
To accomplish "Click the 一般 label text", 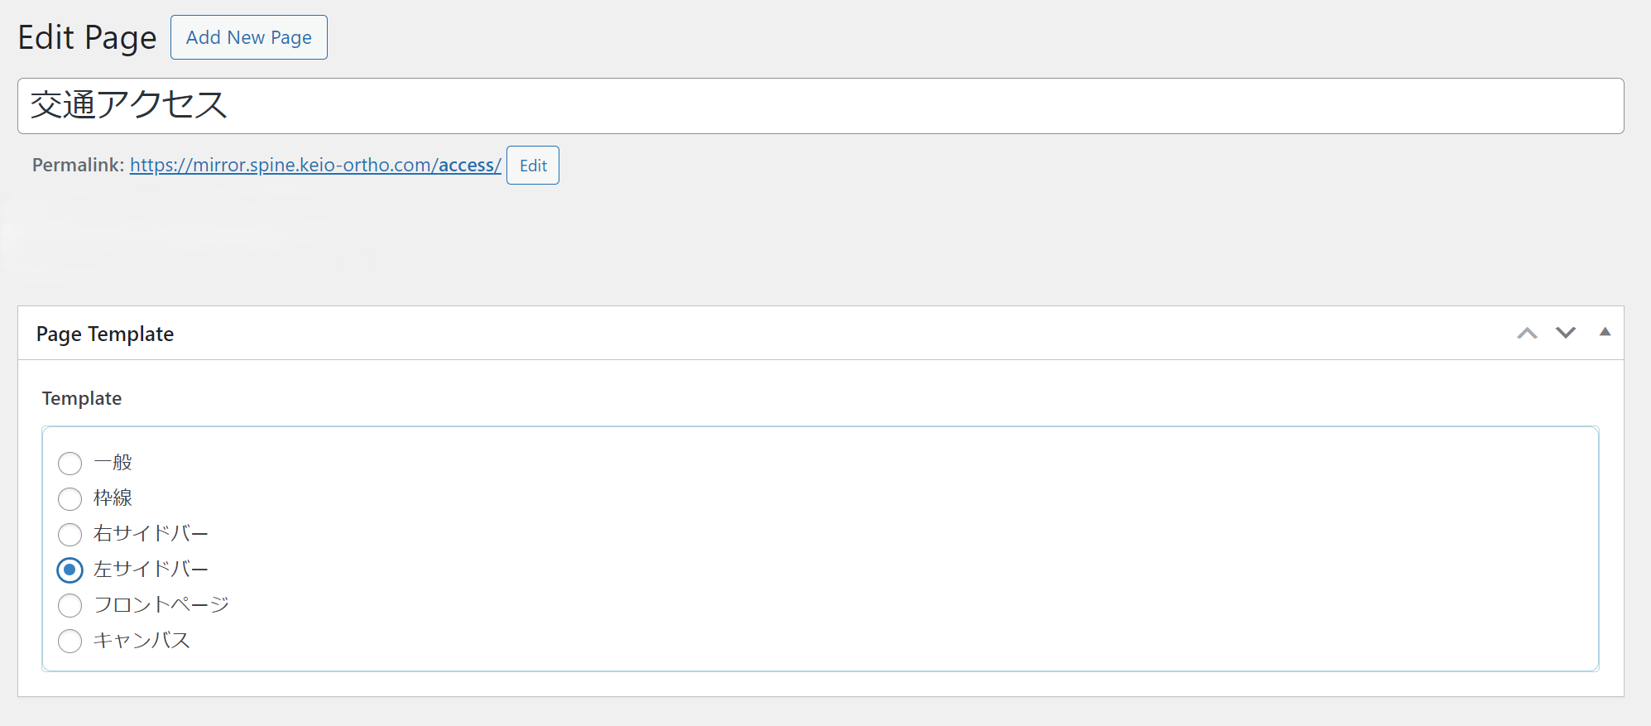I will 113,462.
